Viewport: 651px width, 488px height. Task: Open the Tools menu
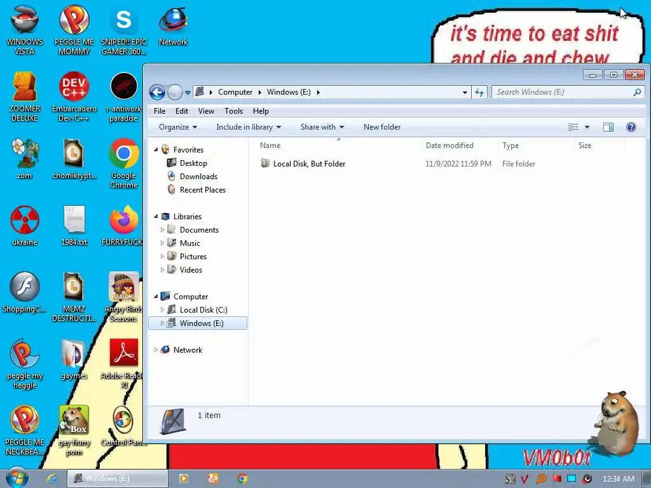[233, 111]
